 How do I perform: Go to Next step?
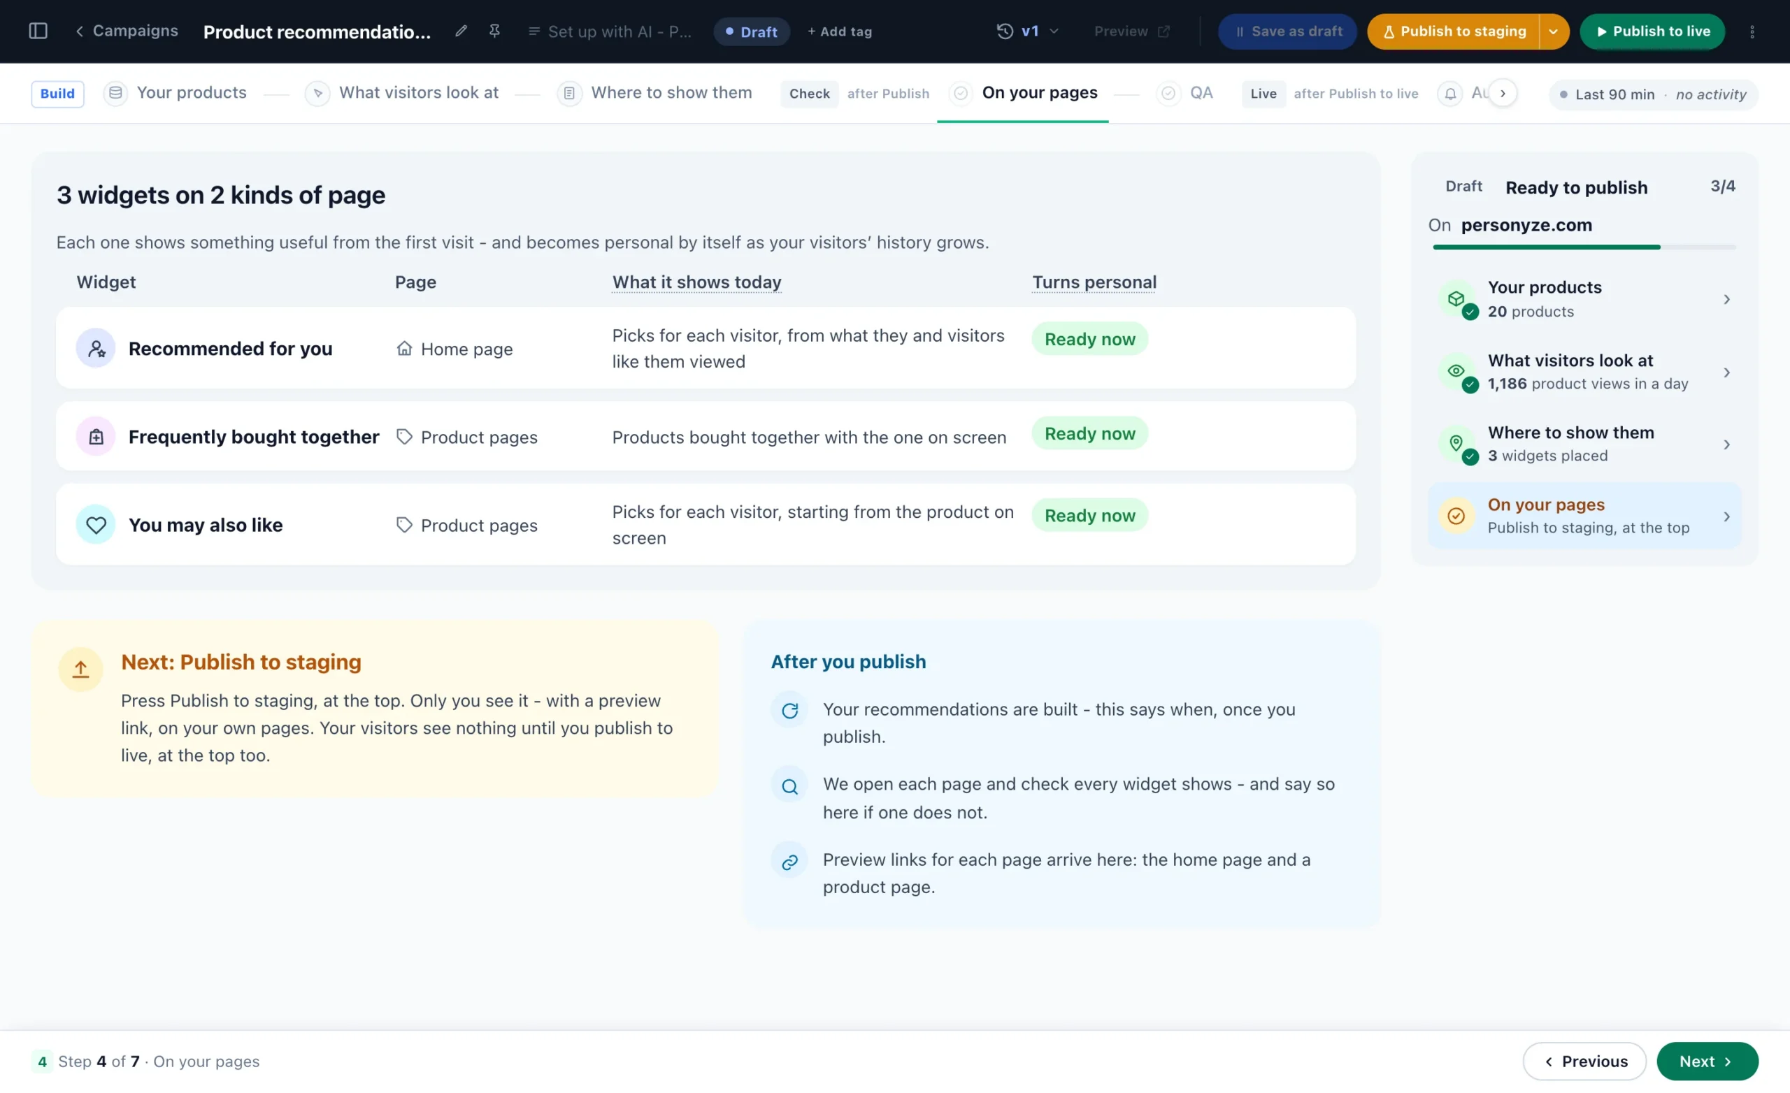coord(1707,1061)
